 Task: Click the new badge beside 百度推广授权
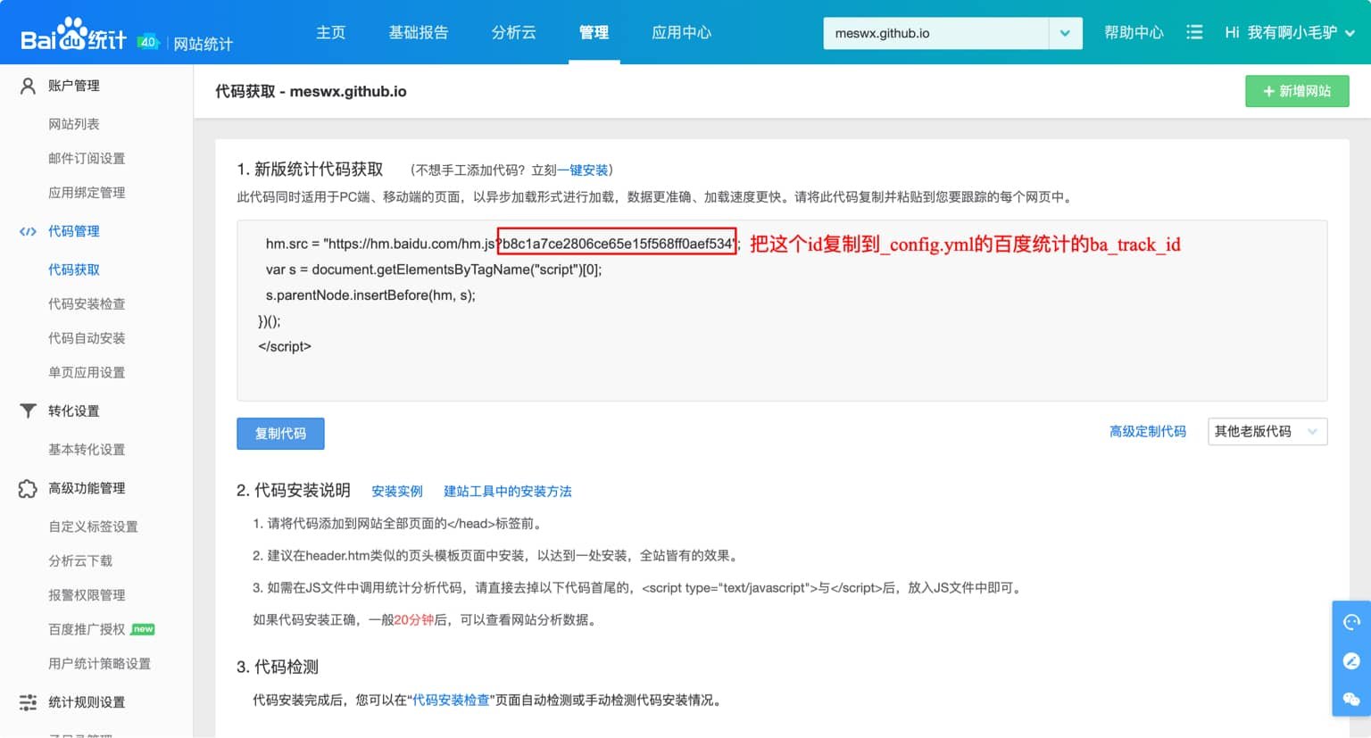[x=143, y=629]
